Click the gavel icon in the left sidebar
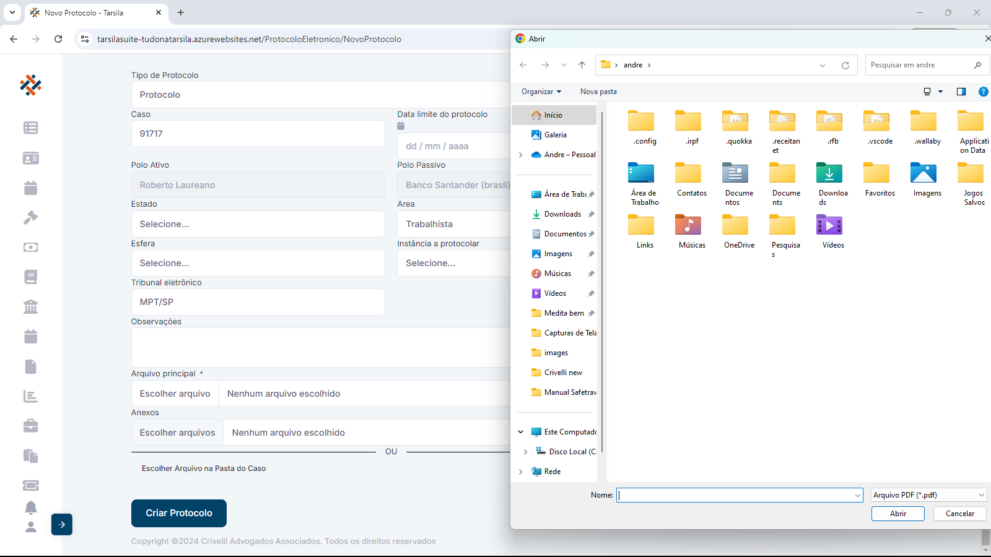This screenshot has width=991, height=557. point(30,217)
